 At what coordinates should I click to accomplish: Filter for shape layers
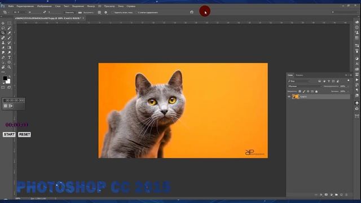[333, 81]
